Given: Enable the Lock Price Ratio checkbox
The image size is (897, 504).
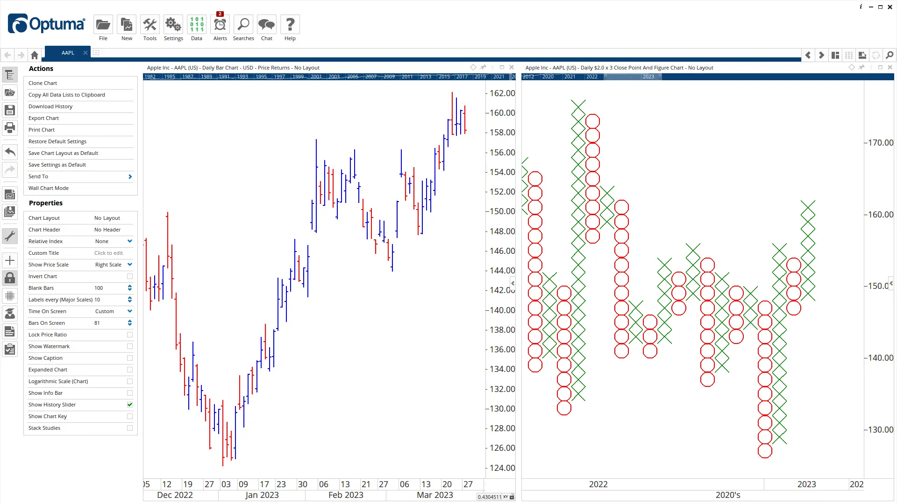Looking at the screenshot, I should coord(130,335).
